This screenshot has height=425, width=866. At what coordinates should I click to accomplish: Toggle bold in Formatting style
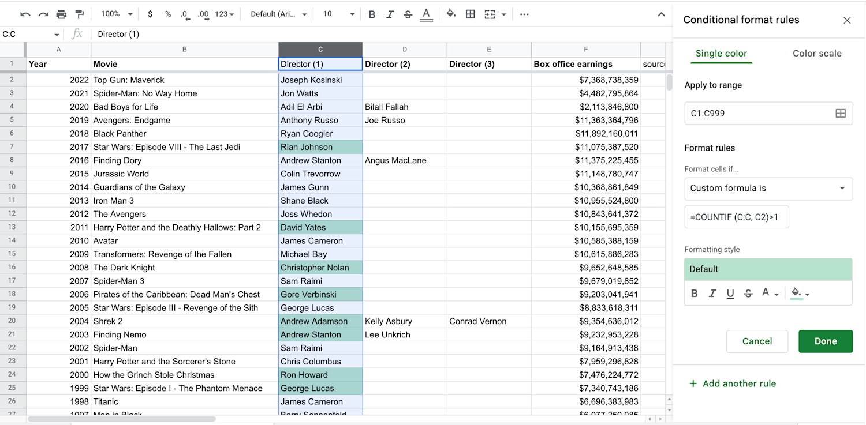695,294
